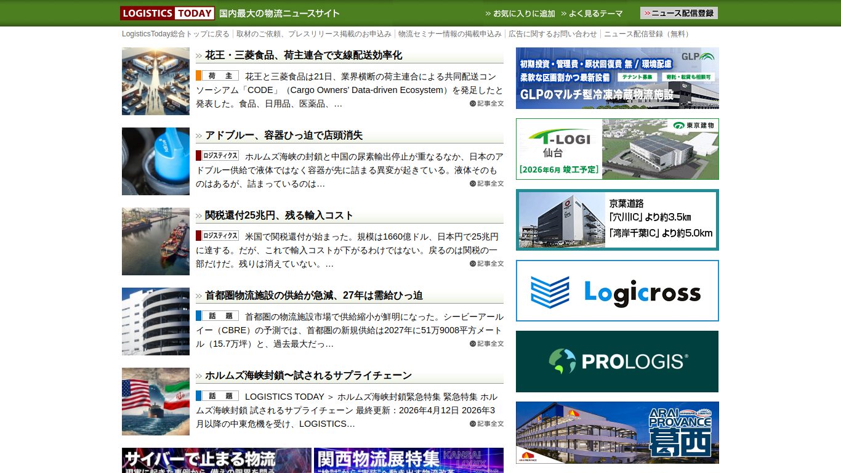
Task: Click flags thumbnail of ホルムズ海峡 article
Action: (156, 402)
